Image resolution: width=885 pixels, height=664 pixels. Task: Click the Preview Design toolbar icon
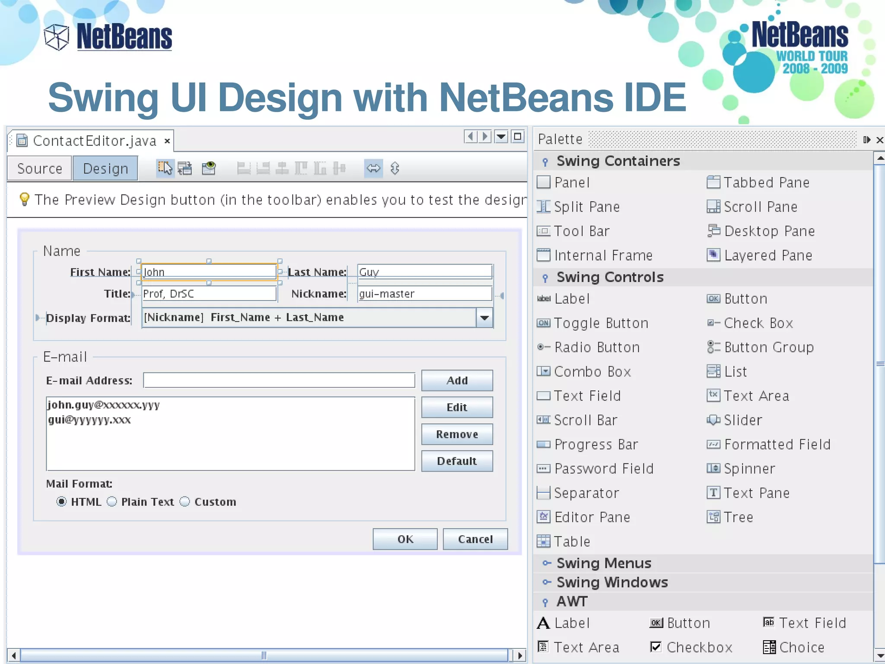pos(209,168)
